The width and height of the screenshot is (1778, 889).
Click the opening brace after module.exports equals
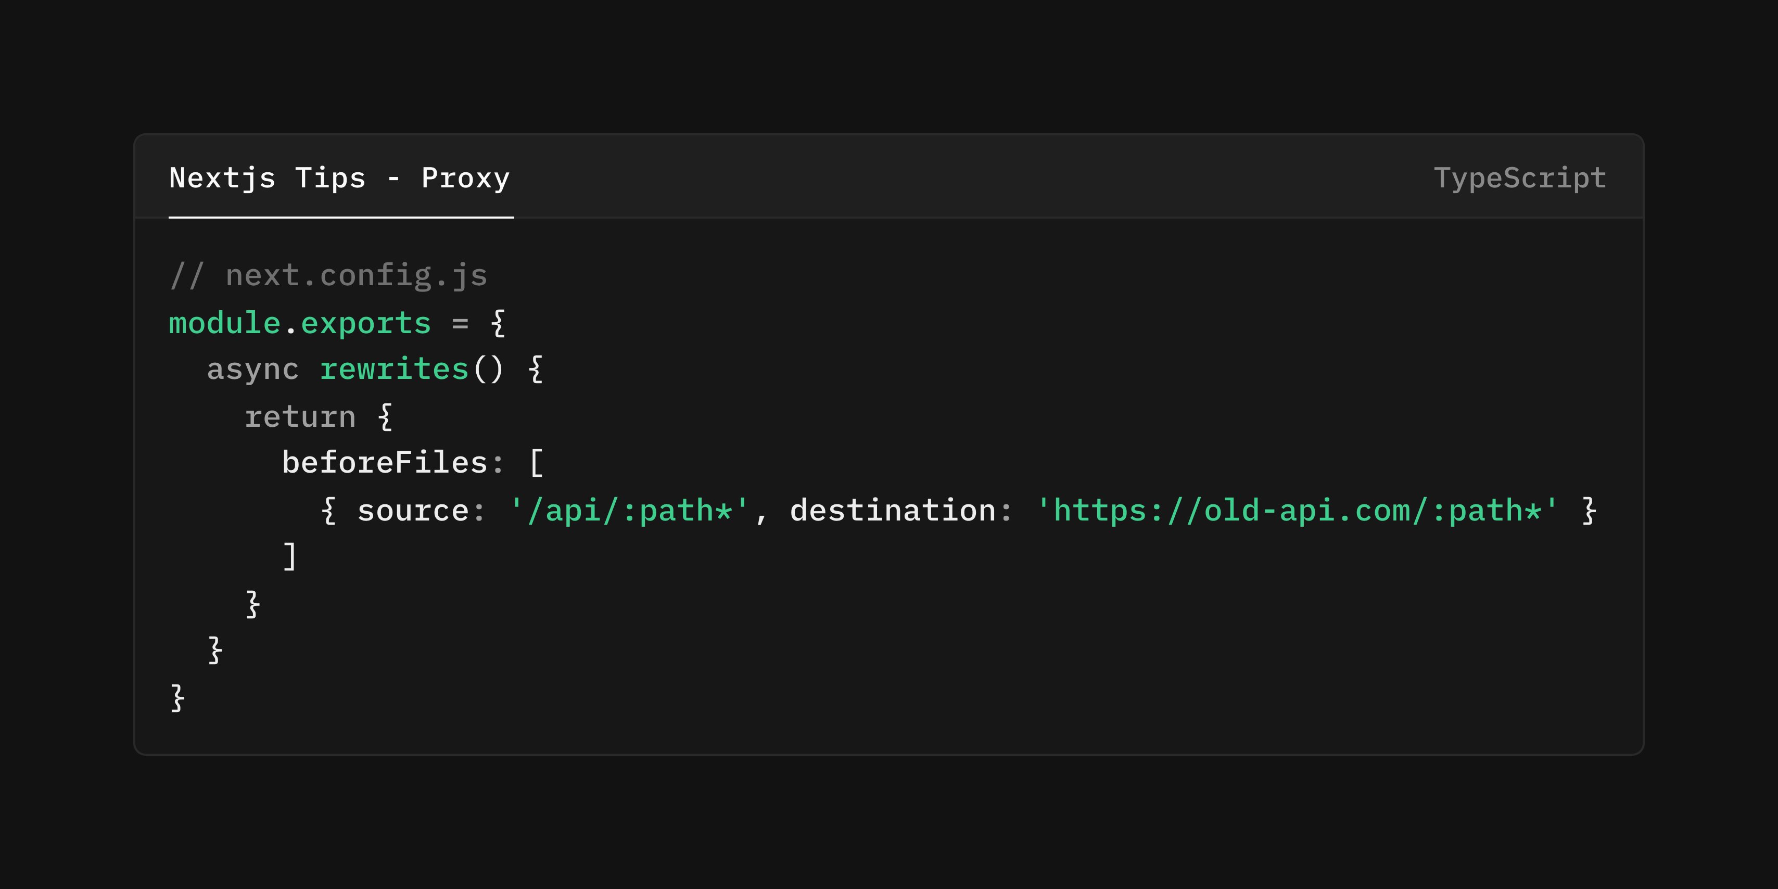coord(498,323)
